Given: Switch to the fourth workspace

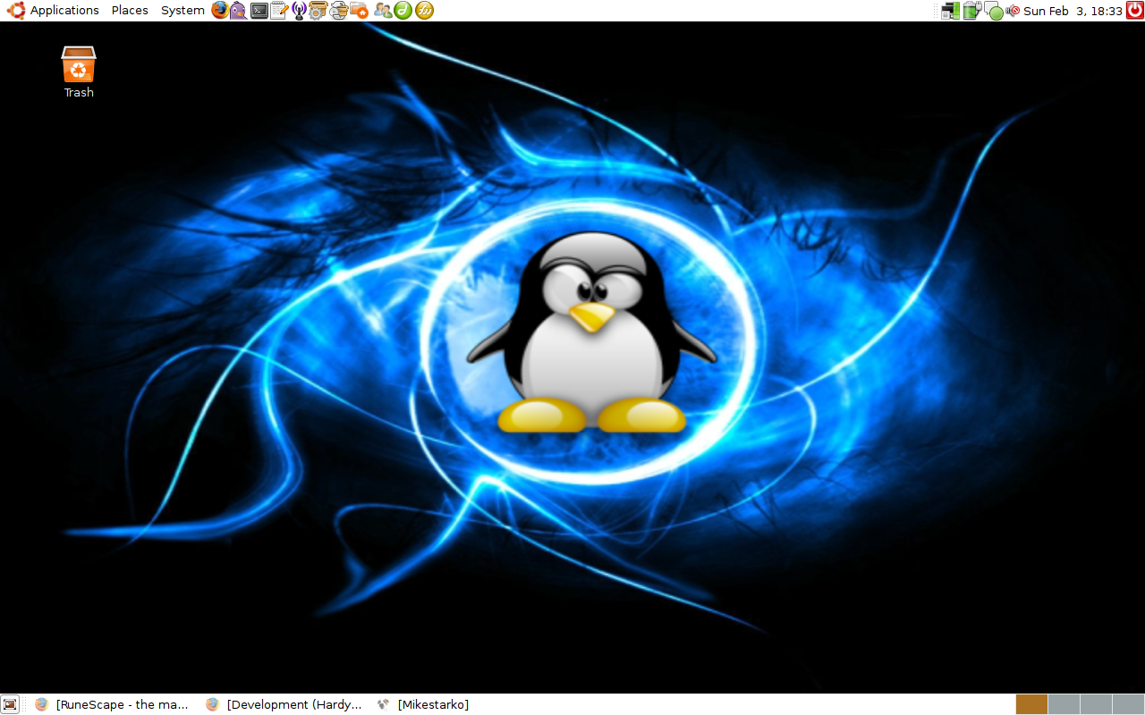Looking at the screenshot, I should (1128, 704).
